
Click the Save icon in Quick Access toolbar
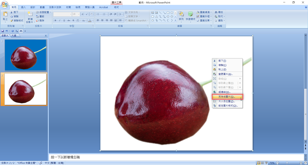pos(3,31)
